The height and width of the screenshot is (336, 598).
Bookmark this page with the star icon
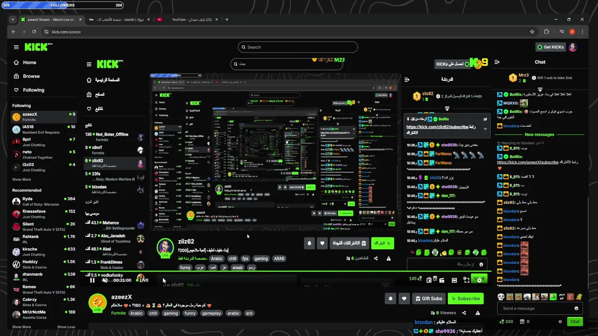(x=532, y=32)
